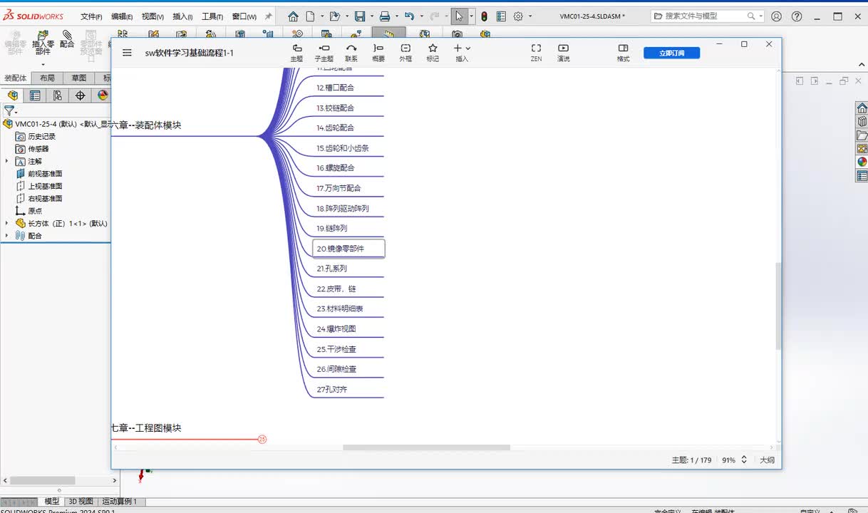The height and width of the screenshot is (513, 868).
Task: Click the Save disk icon
Action: point(360,16)
